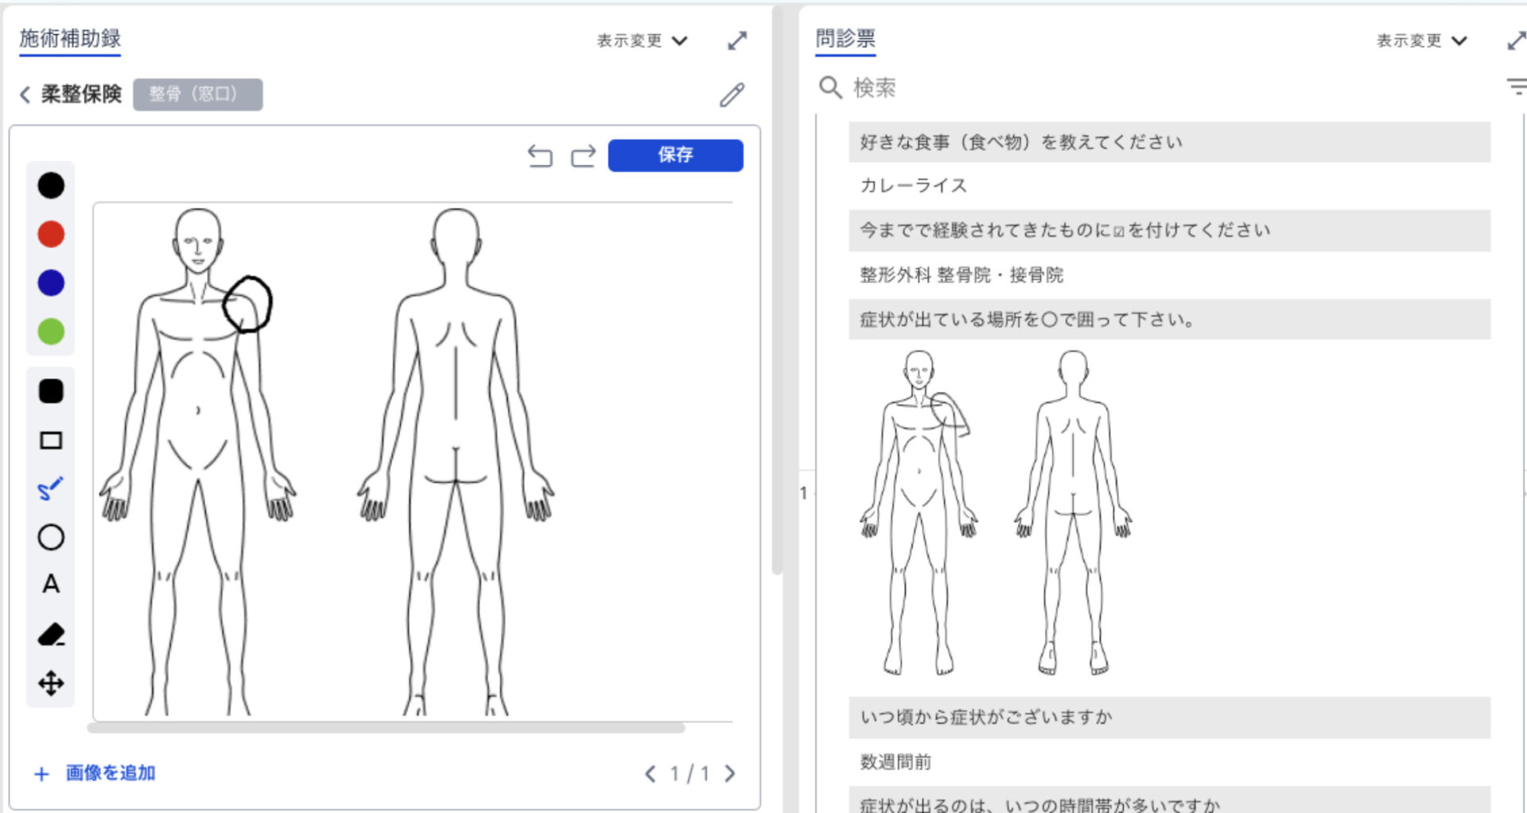Switch to the 施術補助録 tab
The image size is (1527, 813).
coord(70,37)
